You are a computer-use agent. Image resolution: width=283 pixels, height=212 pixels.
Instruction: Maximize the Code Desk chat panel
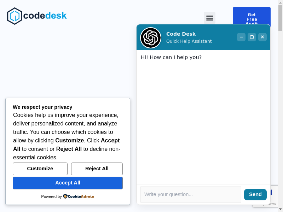pos(252,37)
